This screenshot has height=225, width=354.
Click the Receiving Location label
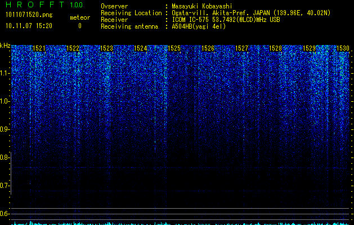pos(131,13)
